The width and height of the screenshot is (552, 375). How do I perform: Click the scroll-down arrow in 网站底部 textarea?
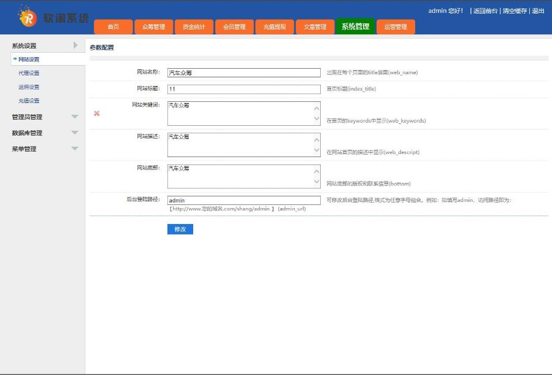pos(316,182)
